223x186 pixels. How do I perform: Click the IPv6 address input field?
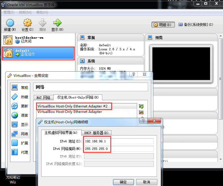[x=119, y=156]
